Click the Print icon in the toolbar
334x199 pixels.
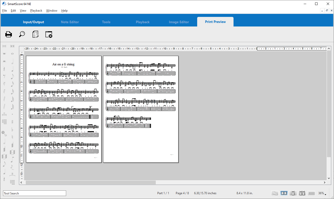(x=9, y=34)
